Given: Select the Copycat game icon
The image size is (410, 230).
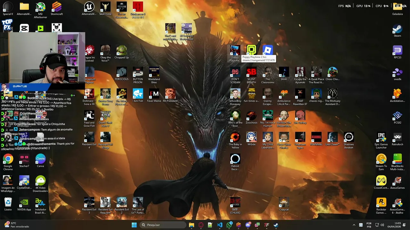Looking at the screenshot, I should click(x=284, y=204).
